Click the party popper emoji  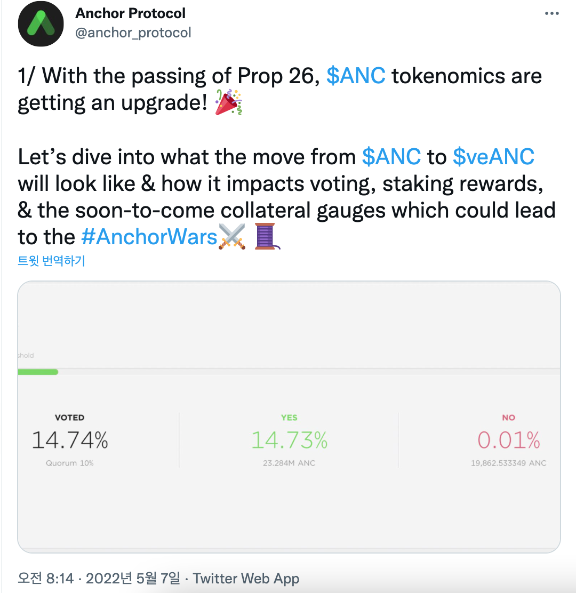pyautogui.click(x=228, y=103)
